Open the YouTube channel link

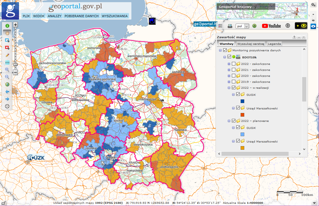point(271,26)
